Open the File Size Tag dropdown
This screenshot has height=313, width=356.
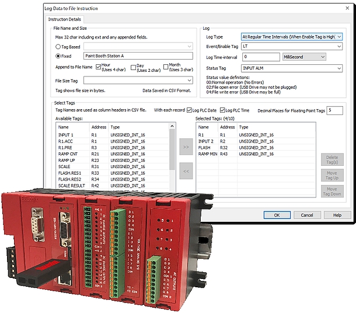pyautogui.click(x=190, y=81)
